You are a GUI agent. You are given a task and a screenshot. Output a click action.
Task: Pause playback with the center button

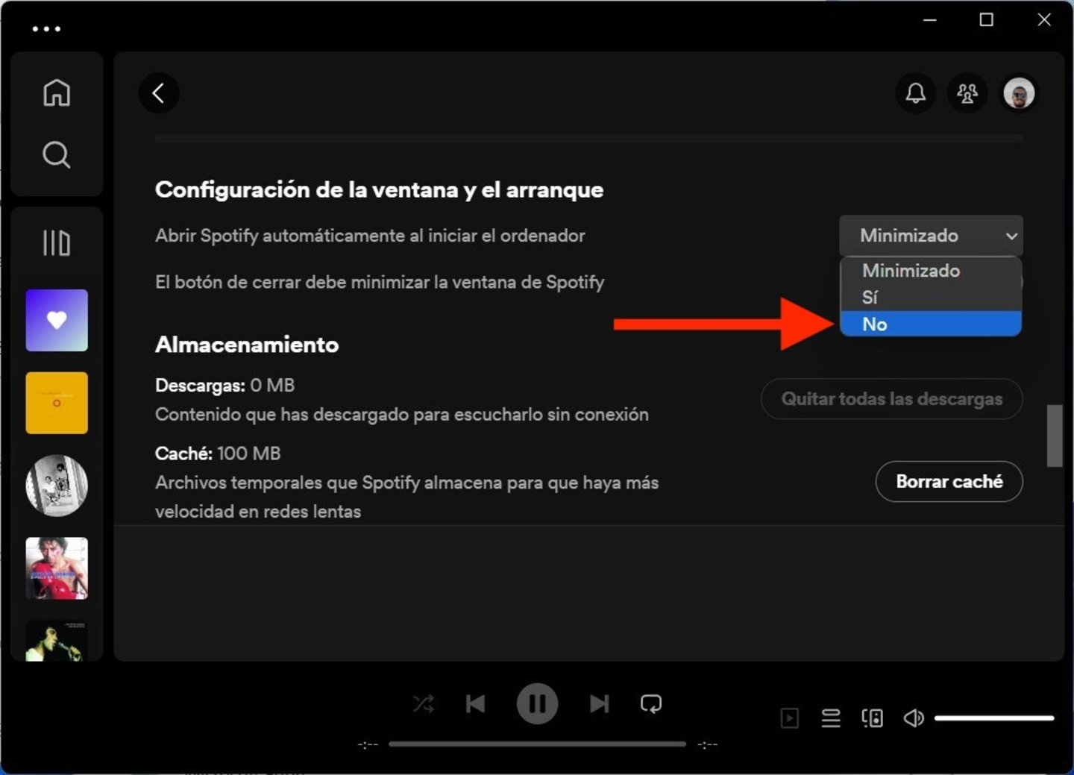click(537, 703)
